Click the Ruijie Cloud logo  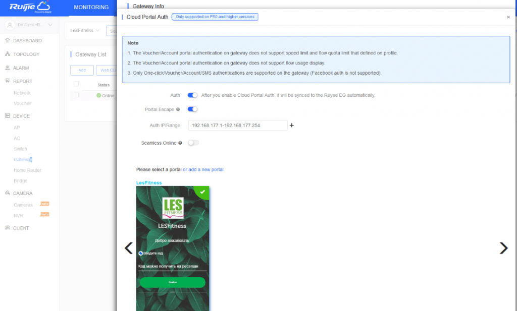click(x=29, y=7)
